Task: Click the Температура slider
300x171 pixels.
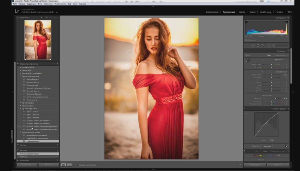Action: 271,64
